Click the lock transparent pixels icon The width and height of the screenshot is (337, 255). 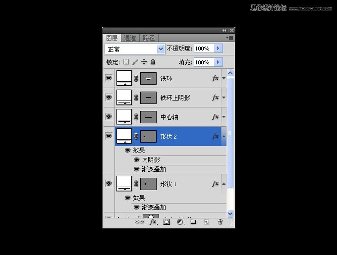(126, 62)
